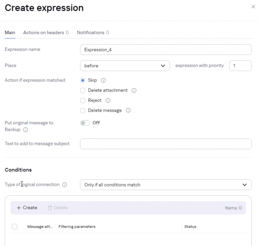Viewport: 259px width, 246px height.
Task: Click info icon next to Skip option
Action: coord(103,81)
